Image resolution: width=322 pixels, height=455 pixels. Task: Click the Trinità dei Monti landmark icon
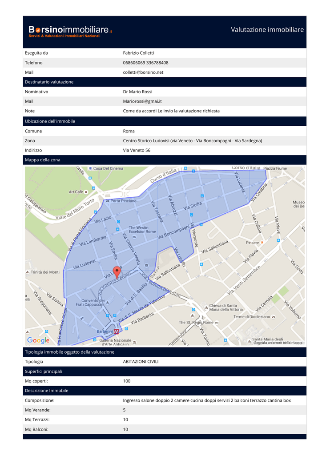28,272
